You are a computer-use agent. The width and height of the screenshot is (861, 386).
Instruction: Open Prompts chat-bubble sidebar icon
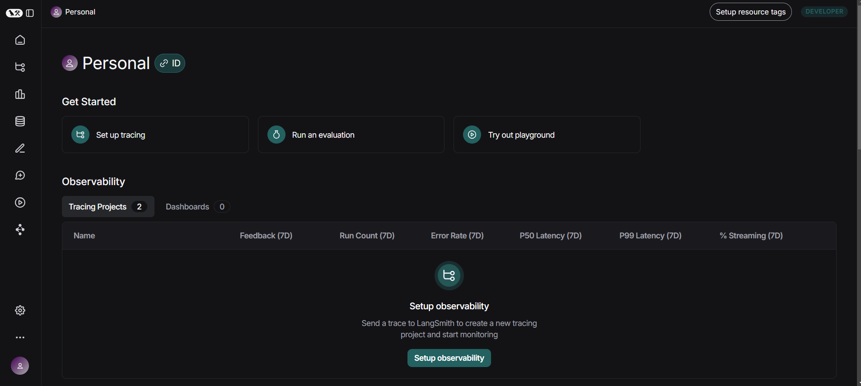pyautogui.click(x=20, y=176)
